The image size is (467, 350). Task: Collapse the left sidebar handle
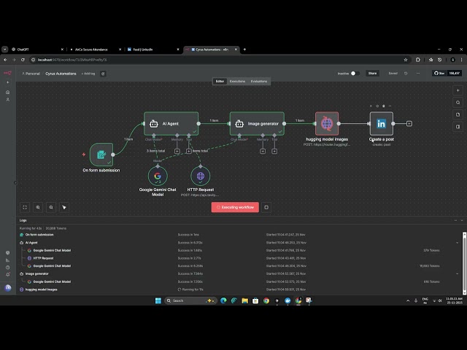15,183
